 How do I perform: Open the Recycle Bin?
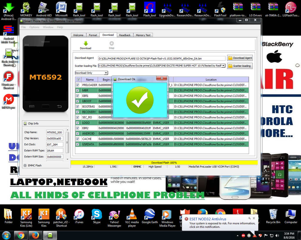click(x=273, y=216)
